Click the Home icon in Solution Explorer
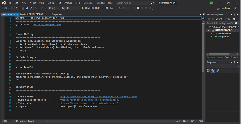This screenshot has width=243, height=124. click(217, 19)
